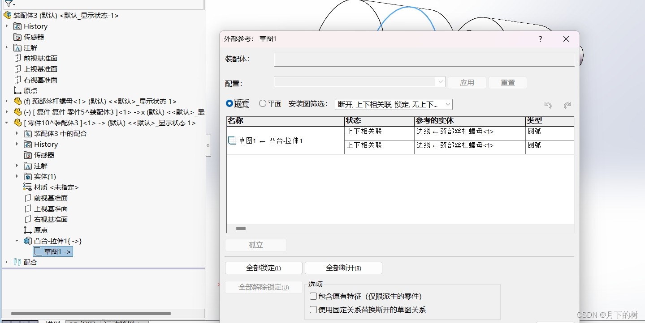Image resolution: width=645 pixels, height=323 pixels.
Task: Expand the 实体(1) node
Action: click(17, 176)
